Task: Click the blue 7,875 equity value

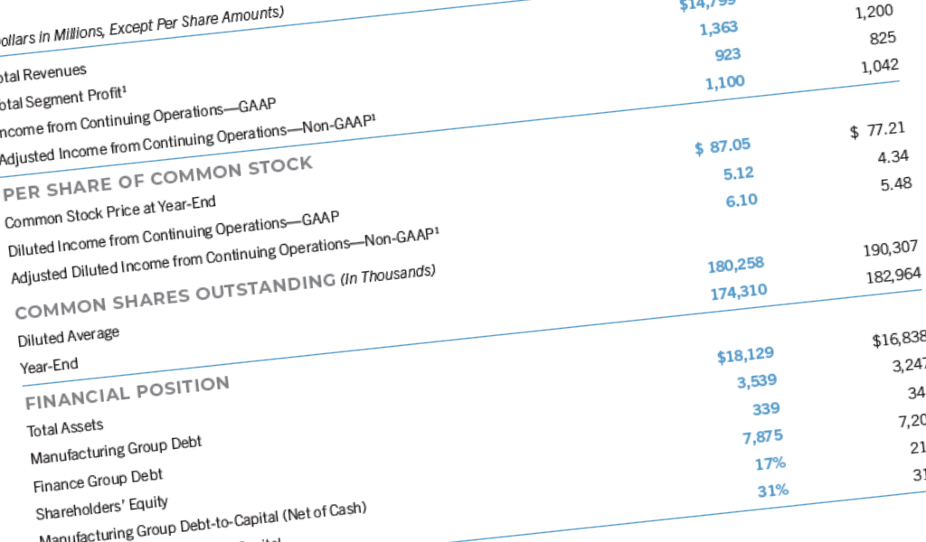Action: point(762,437)
